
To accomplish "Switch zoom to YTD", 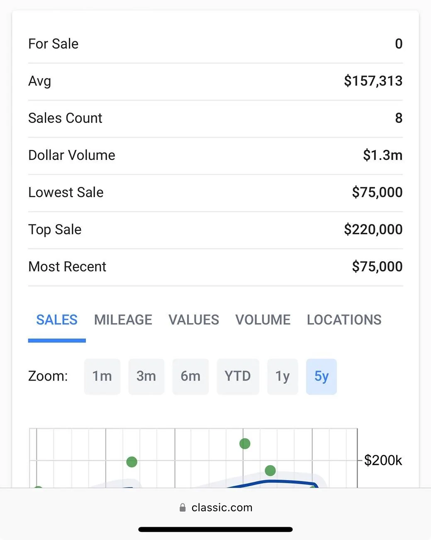I will [x=238, y=376].
